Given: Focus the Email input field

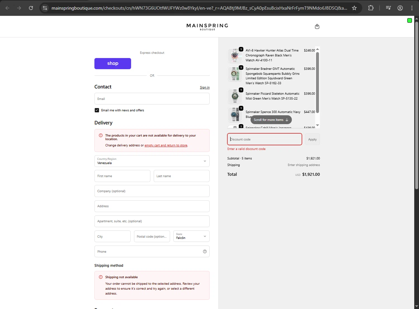Looking at the screenshot, I should point(152,99).
